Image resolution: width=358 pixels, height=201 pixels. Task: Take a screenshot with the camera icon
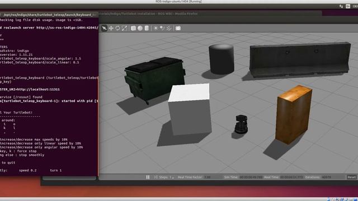point(178,28)
